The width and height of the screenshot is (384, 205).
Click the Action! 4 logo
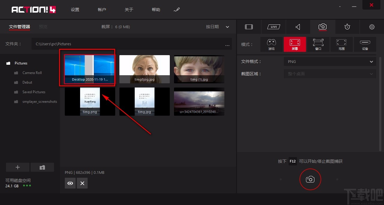coord(34,10)
